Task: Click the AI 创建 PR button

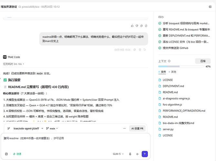Action: point(137,128)
